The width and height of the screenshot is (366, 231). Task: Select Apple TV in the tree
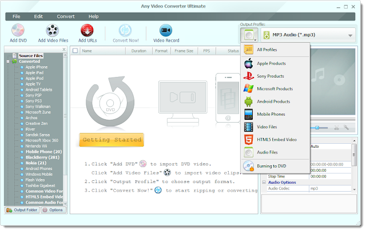coord(33,84)
